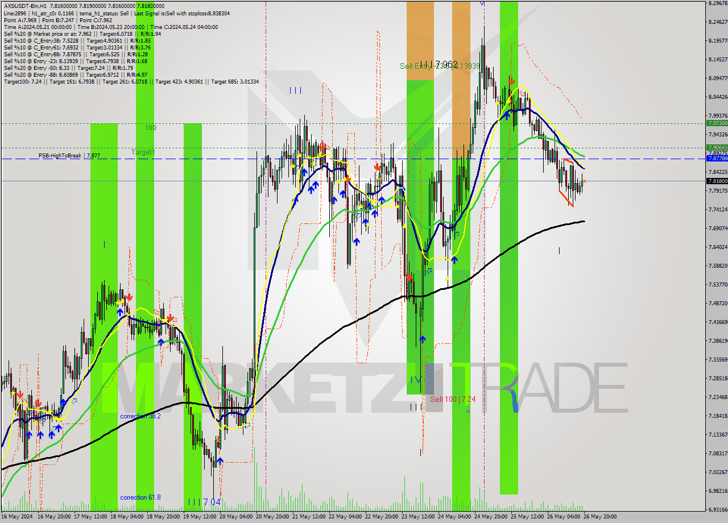Click the 7.3861 price axis label
This screenshot has height=523, width=728.
(718, 341)
